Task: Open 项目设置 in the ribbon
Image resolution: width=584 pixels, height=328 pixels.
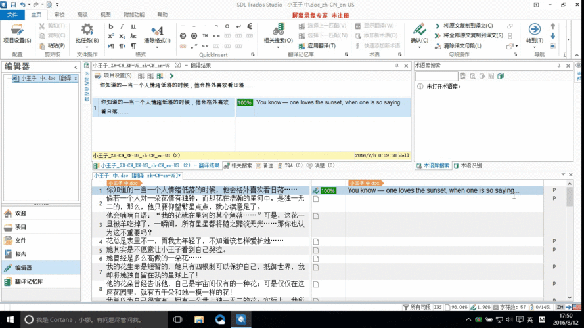Action: pos(17,33)
